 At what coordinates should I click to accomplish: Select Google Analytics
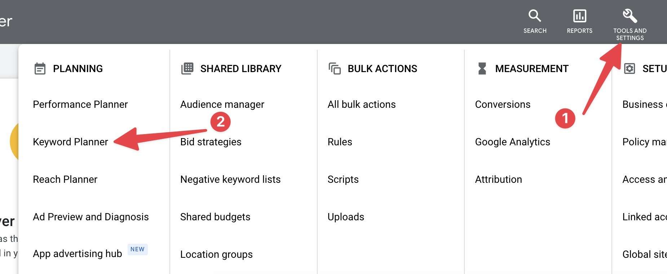512,142
